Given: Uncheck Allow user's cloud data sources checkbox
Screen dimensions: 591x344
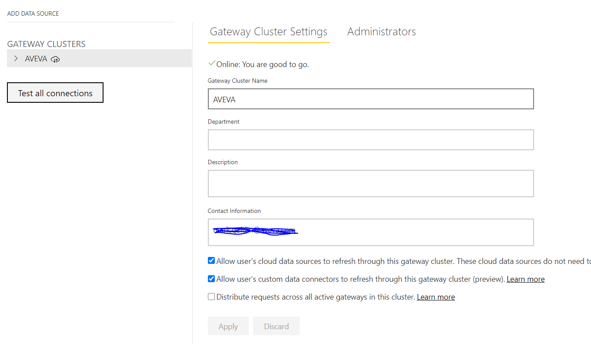Looking at the screenshot, I should pyautogui.click(x=211, y=261).
